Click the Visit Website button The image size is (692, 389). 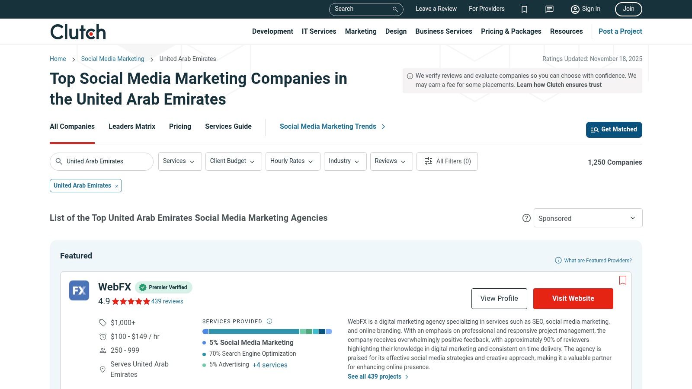573,299
